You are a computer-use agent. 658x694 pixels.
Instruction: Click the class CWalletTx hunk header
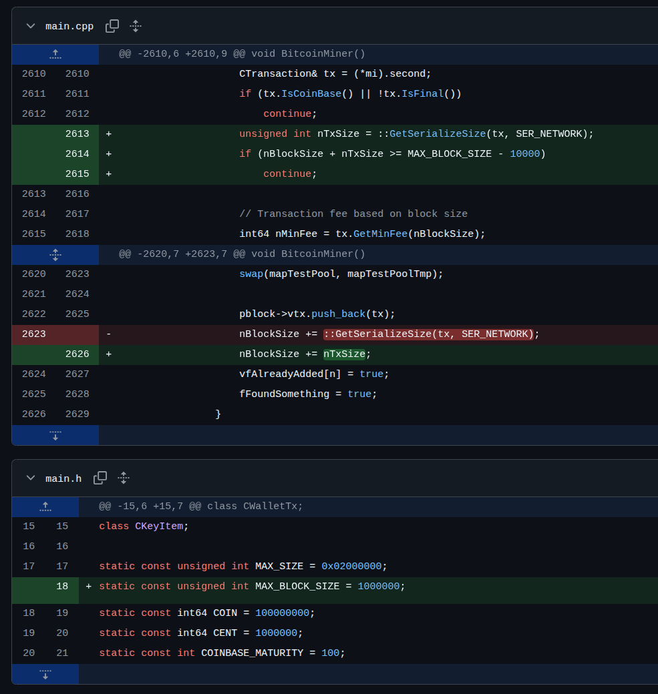[201, 506]
